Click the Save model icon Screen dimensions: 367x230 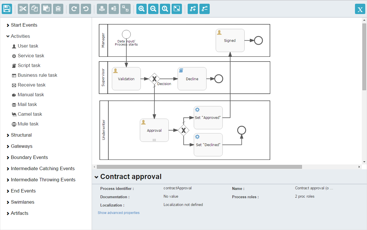[7, 9]
